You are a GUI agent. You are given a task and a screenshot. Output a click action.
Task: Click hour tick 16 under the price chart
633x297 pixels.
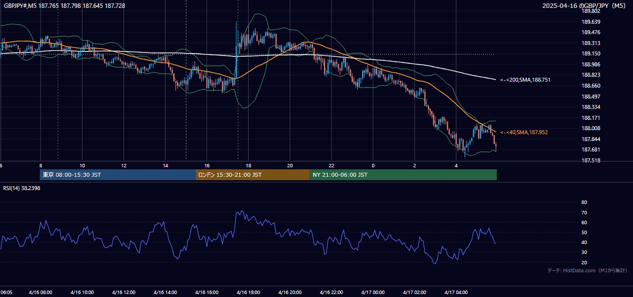[x=207, y=165]
